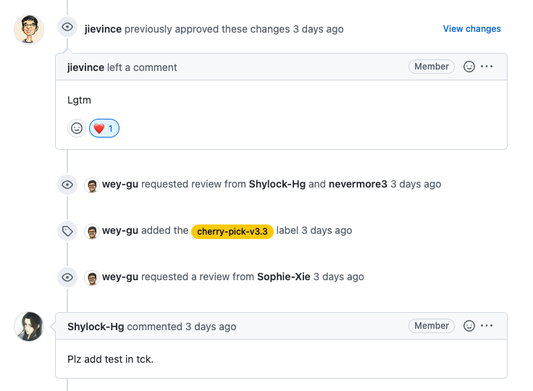Click the Member badge on Shylock-Hg's comment
533x391 pixels.
click(x=432, y=326)
